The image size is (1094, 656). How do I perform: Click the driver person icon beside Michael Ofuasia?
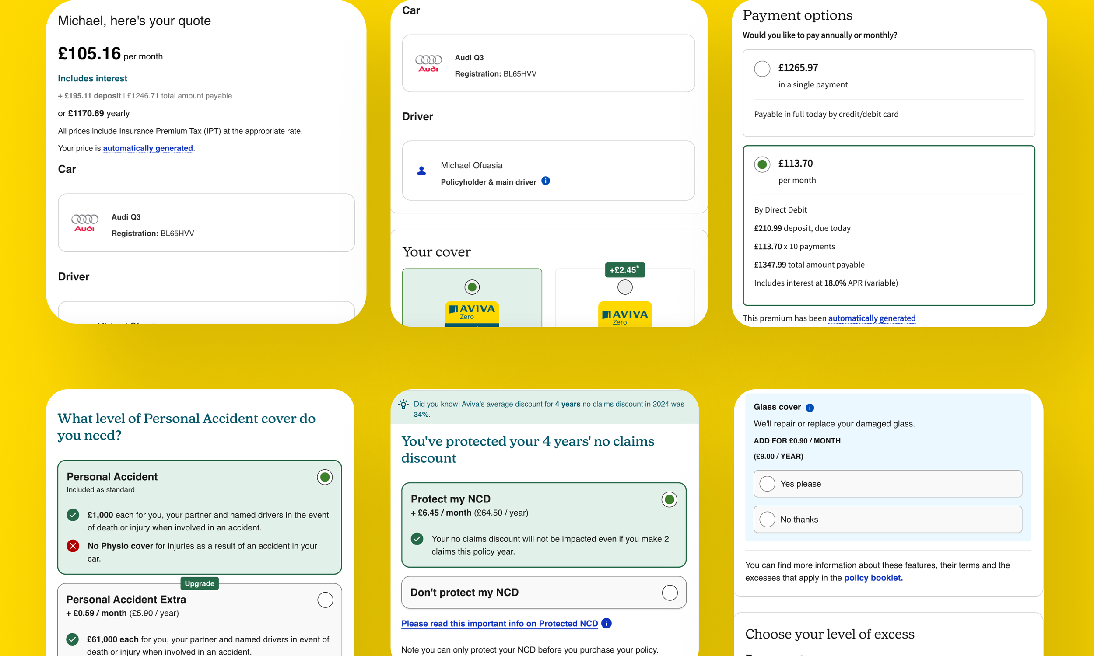pyautogui.click(x=421, y=171)
